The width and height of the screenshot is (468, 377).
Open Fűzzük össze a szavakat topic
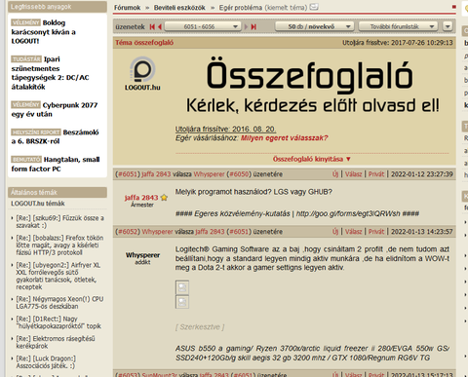(60, 222)
